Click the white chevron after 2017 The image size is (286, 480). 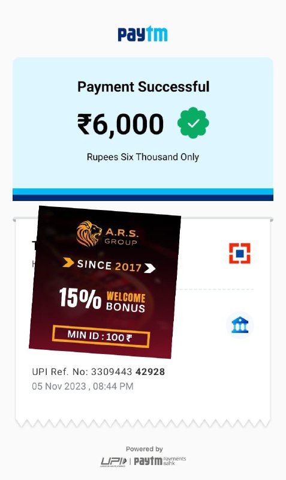tap(149, 268)
